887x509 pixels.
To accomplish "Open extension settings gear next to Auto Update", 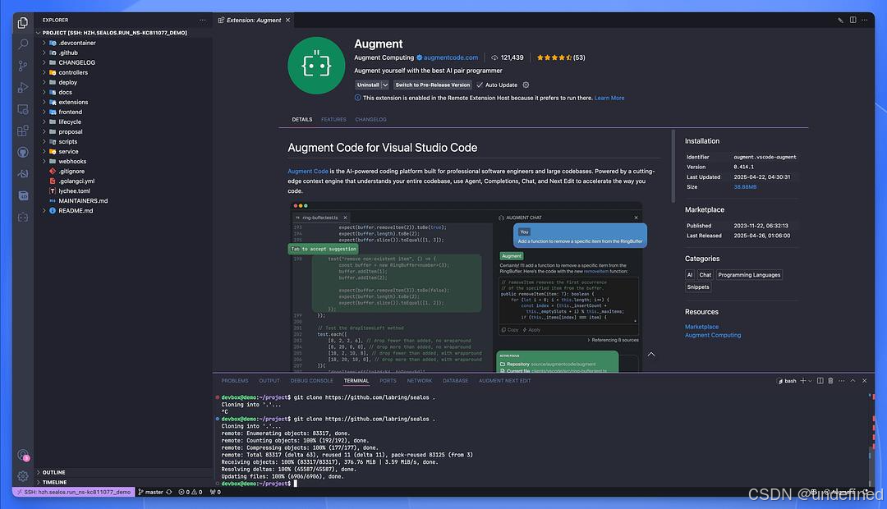I will point(526,85).
